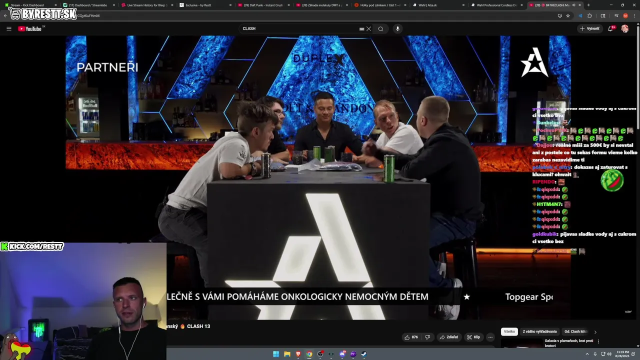Open File Explorer from the taskbar
Screen dimensions: 640x360
tap(287, 354)
